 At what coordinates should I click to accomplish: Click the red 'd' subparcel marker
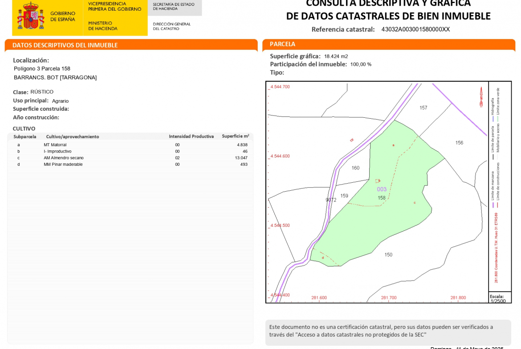(x=323, y=258)
